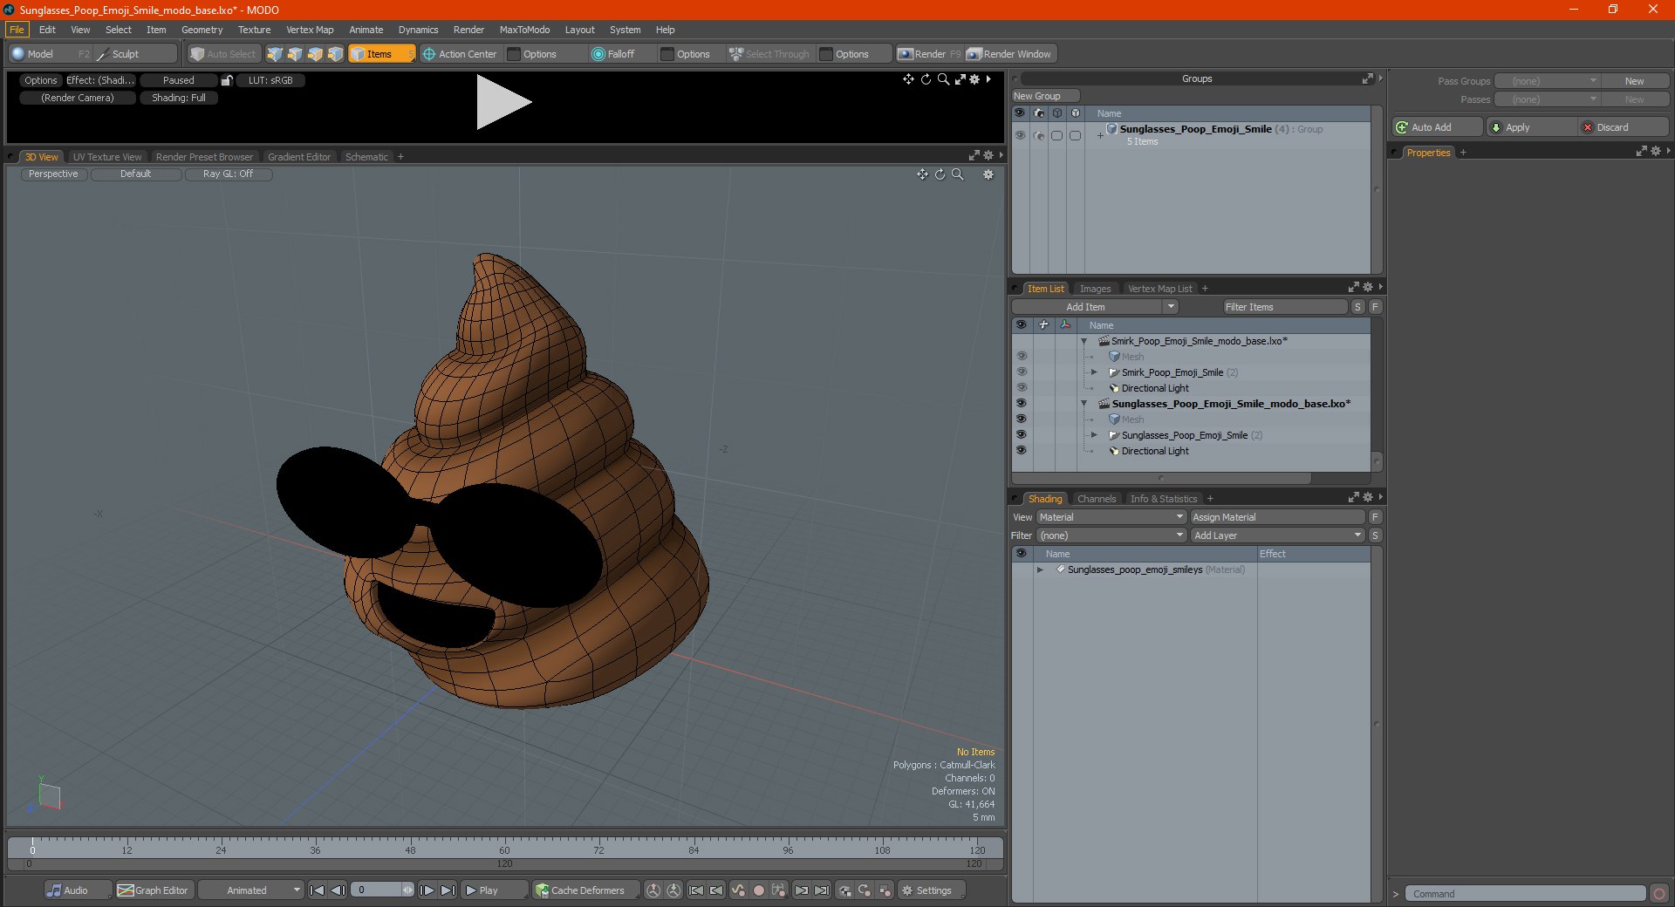Toggle the Select Through Options checkbox

826,54
